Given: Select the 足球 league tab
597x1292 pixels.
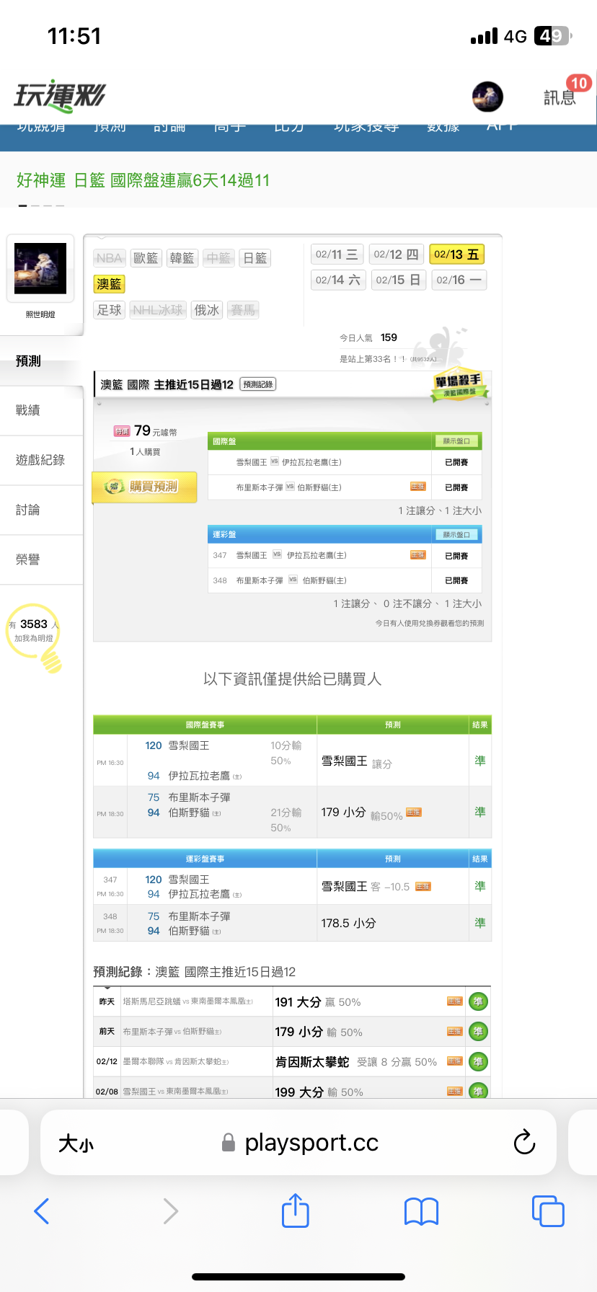Looking at the screenshot, I should click(110, 310).
